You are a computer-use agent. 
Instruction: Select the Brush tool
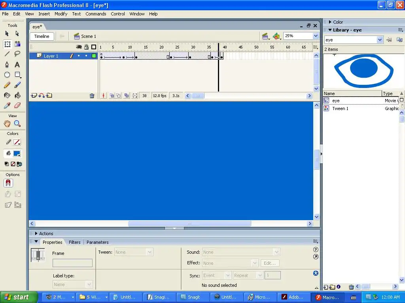(x=17, y=85)
